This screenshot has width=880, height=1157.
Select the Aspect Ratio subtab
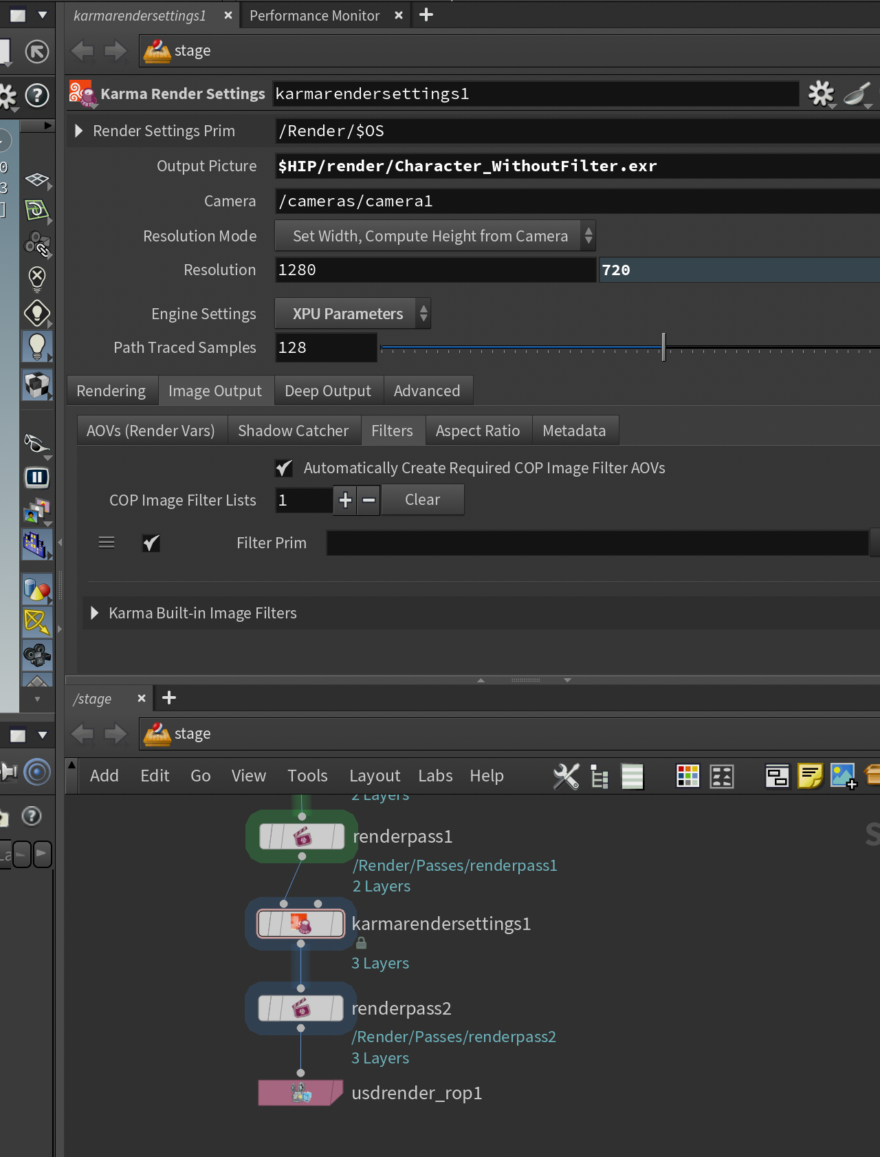pos(478,431)
